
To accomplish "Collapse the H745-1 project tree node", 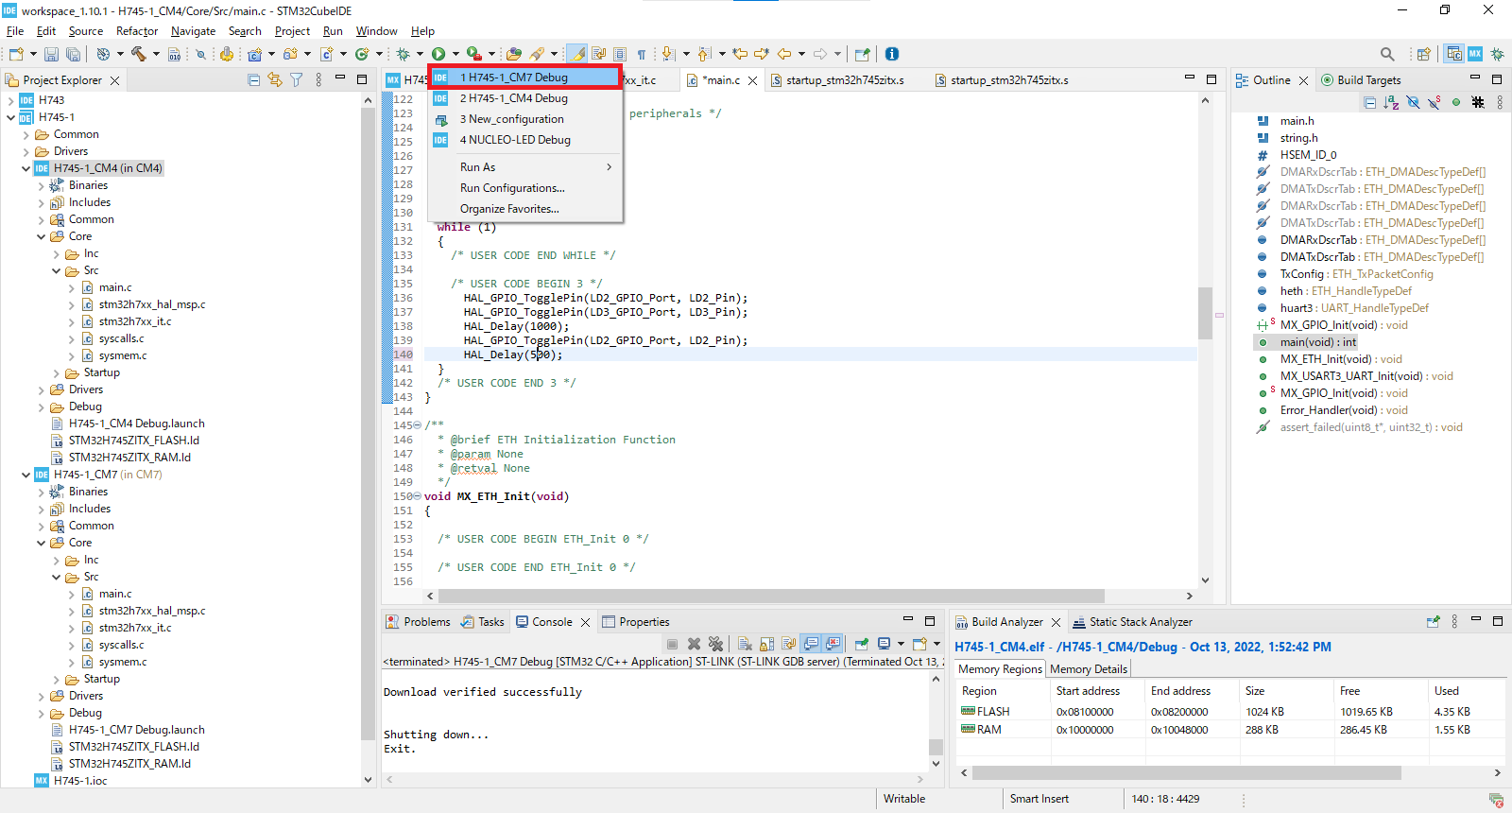I will click(10, 117).
